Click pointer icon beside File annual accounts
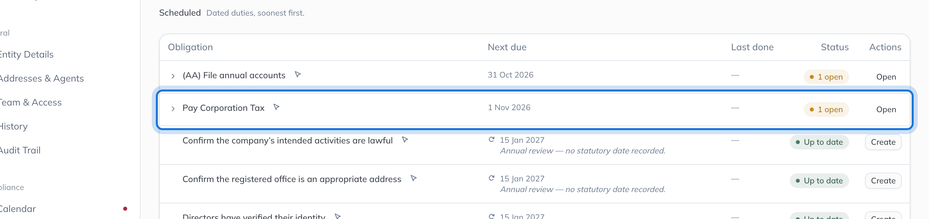The image size is (929, 219). tap(298, 75)
